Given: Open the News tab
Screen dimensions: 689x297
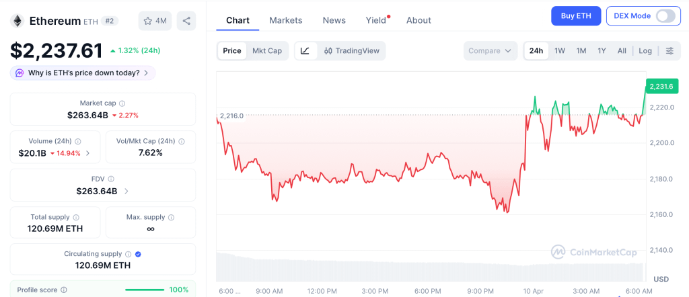Looking at the screenshot, I should [334, 20].
